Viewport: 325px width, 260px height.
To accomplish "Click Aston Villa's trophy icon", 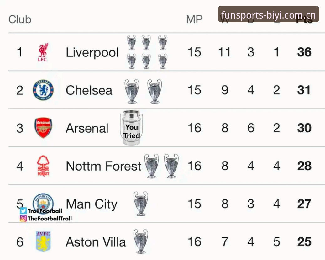I will click(141, 241).
